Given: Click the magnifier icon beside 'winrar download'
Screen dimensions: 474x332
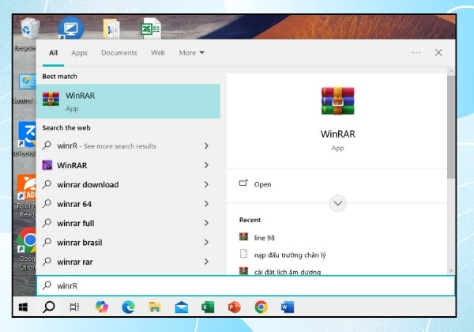Looking at the screenshot, I should pyautogui.click(x=47, y=184).
